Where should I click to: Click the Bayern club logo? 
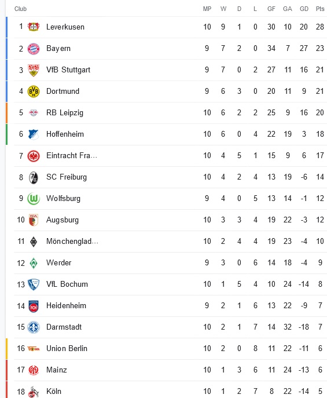tap(34, 49)
